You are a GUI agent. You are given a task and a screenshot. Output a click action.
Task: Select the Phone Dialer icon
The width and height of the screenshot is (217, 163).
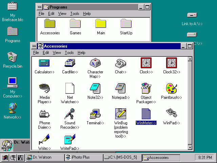pyautogui.click(x=44, y=114)
